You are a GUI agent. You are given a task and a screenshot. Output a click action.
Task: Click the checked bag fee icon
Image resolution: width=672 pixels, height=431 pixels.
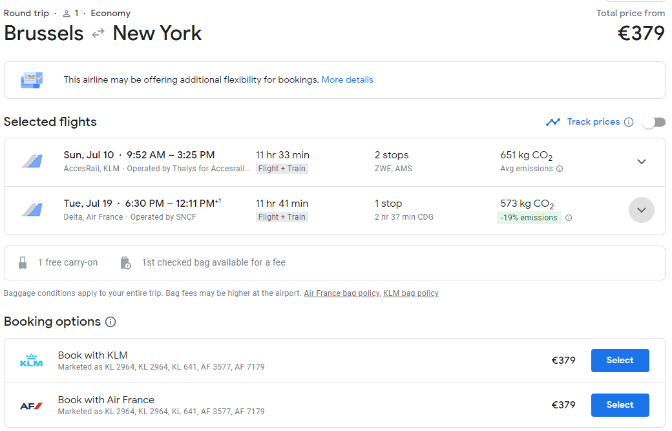pos(125,263)
